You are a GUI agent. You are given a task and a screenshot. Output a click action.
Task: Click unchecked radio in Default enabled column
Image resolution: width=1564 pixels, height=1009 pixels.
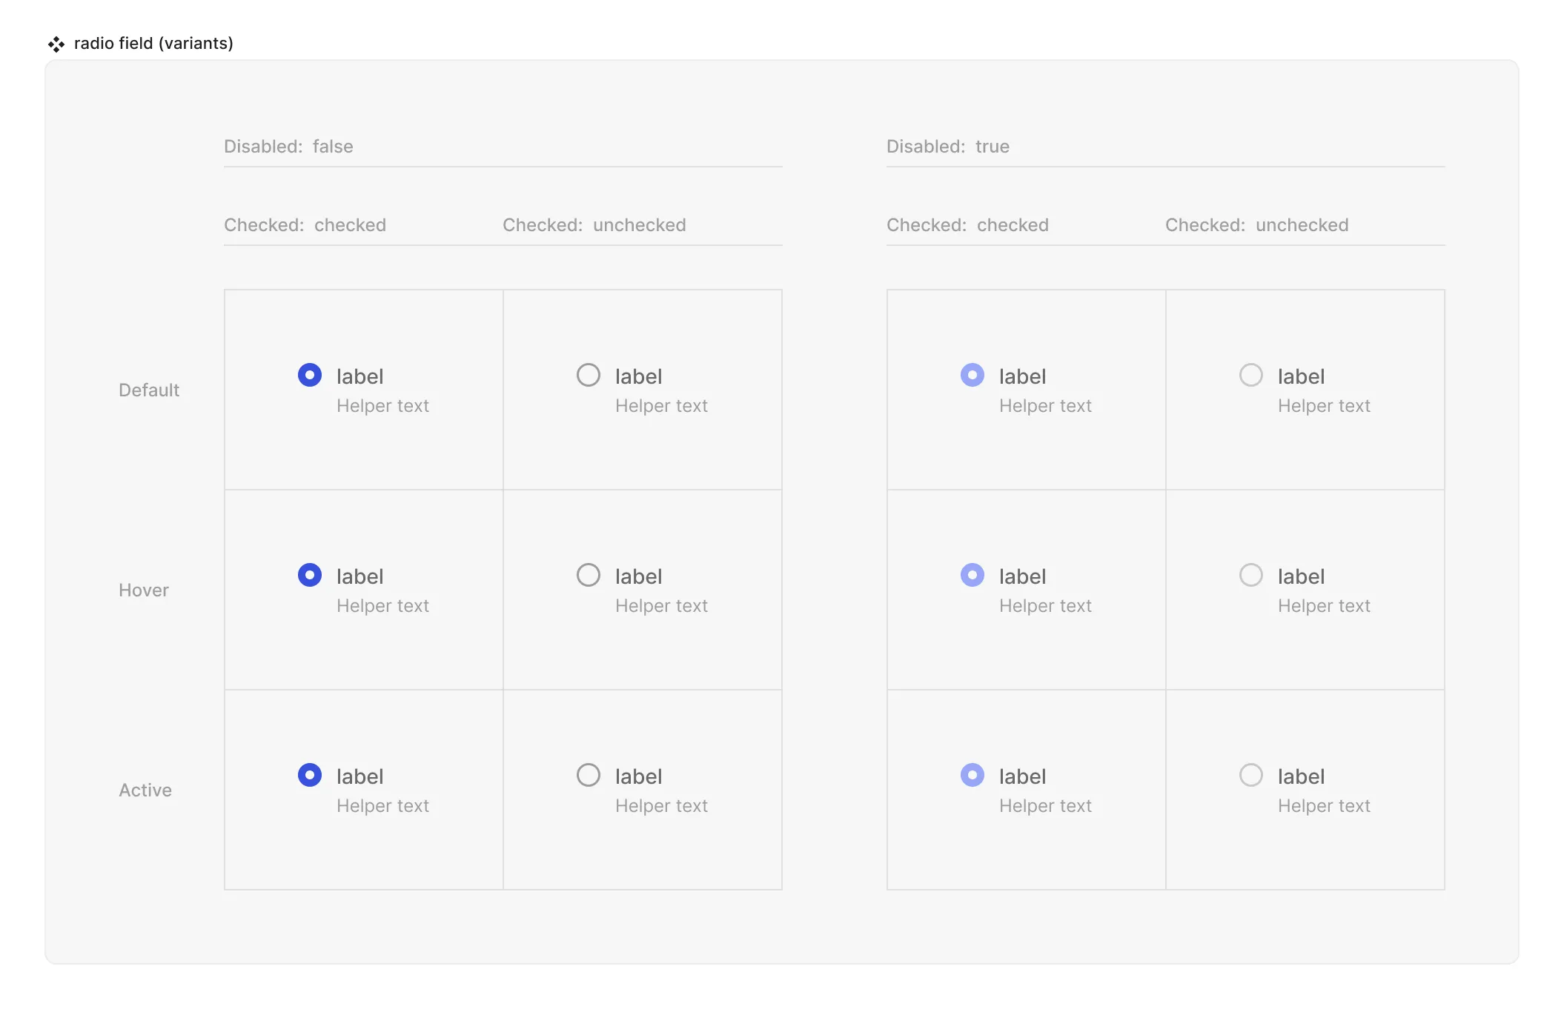(x=587, y=375)
